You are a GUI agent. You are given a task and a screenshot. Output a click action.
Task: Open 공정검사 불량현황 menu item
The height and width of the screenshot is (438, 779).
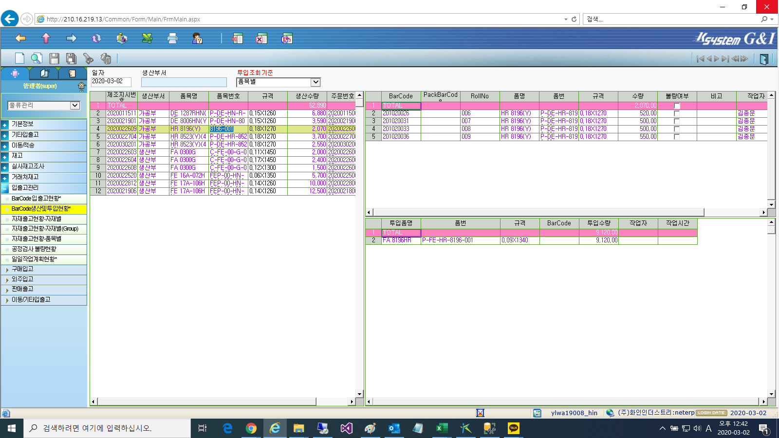pos(44,249)
